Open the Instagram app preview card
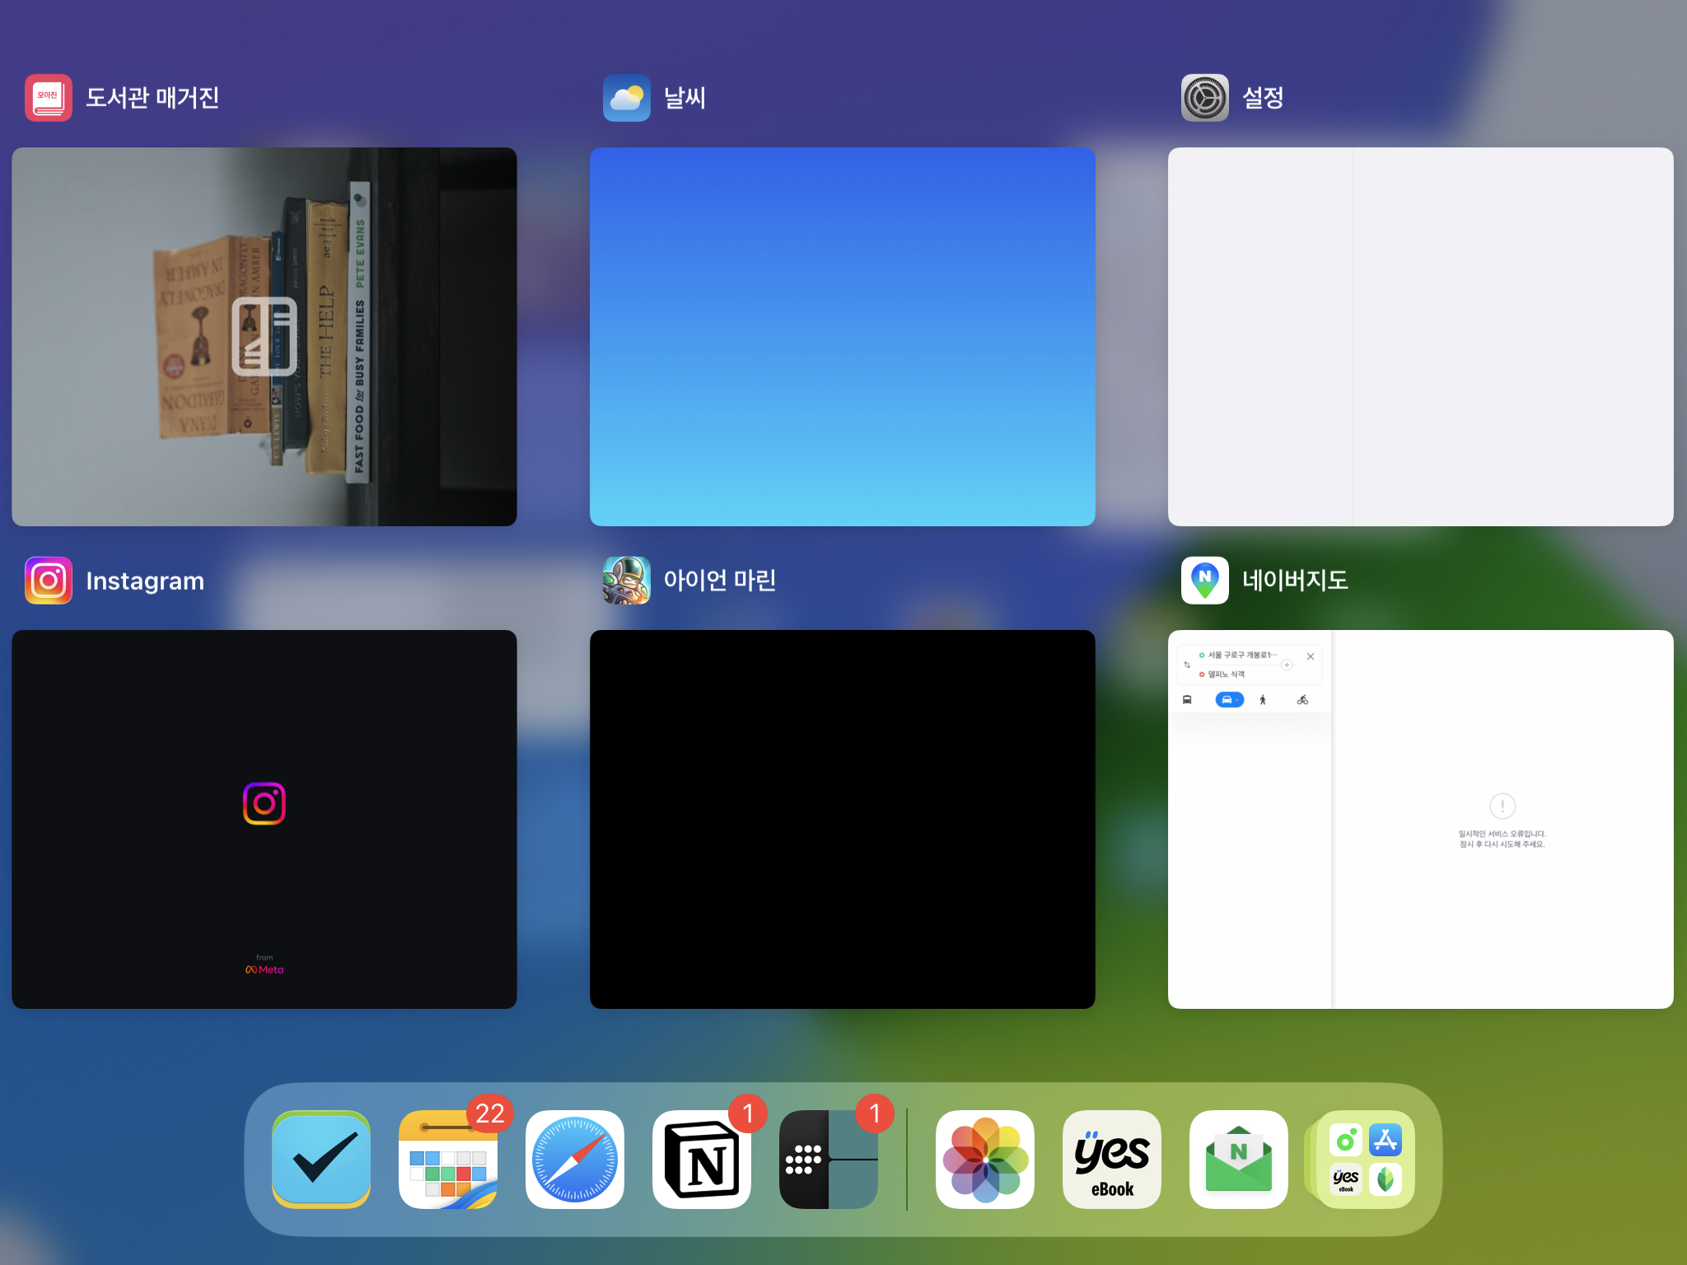Image resolution: width=1687 pixels, height=1265 pixels. point(264,819)
